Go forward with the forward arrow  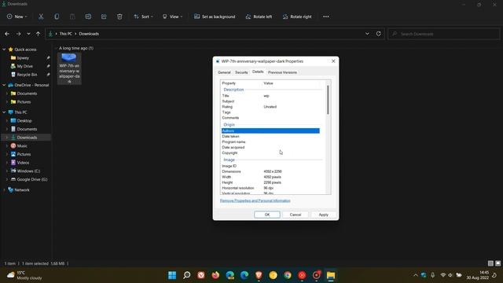click(18, 34)
